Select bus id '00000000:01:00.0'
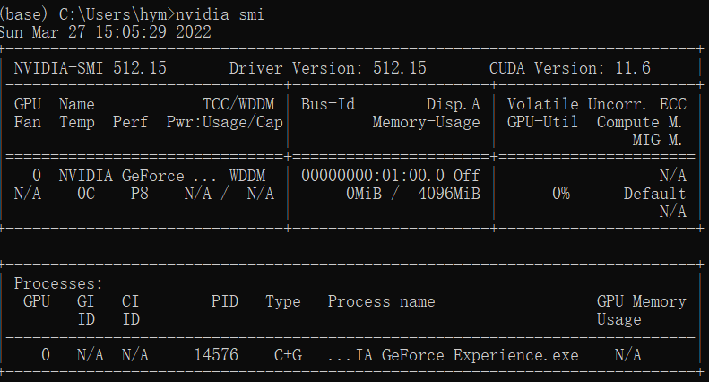The height and width of the screenshot is (382, 709). (373, 176)
